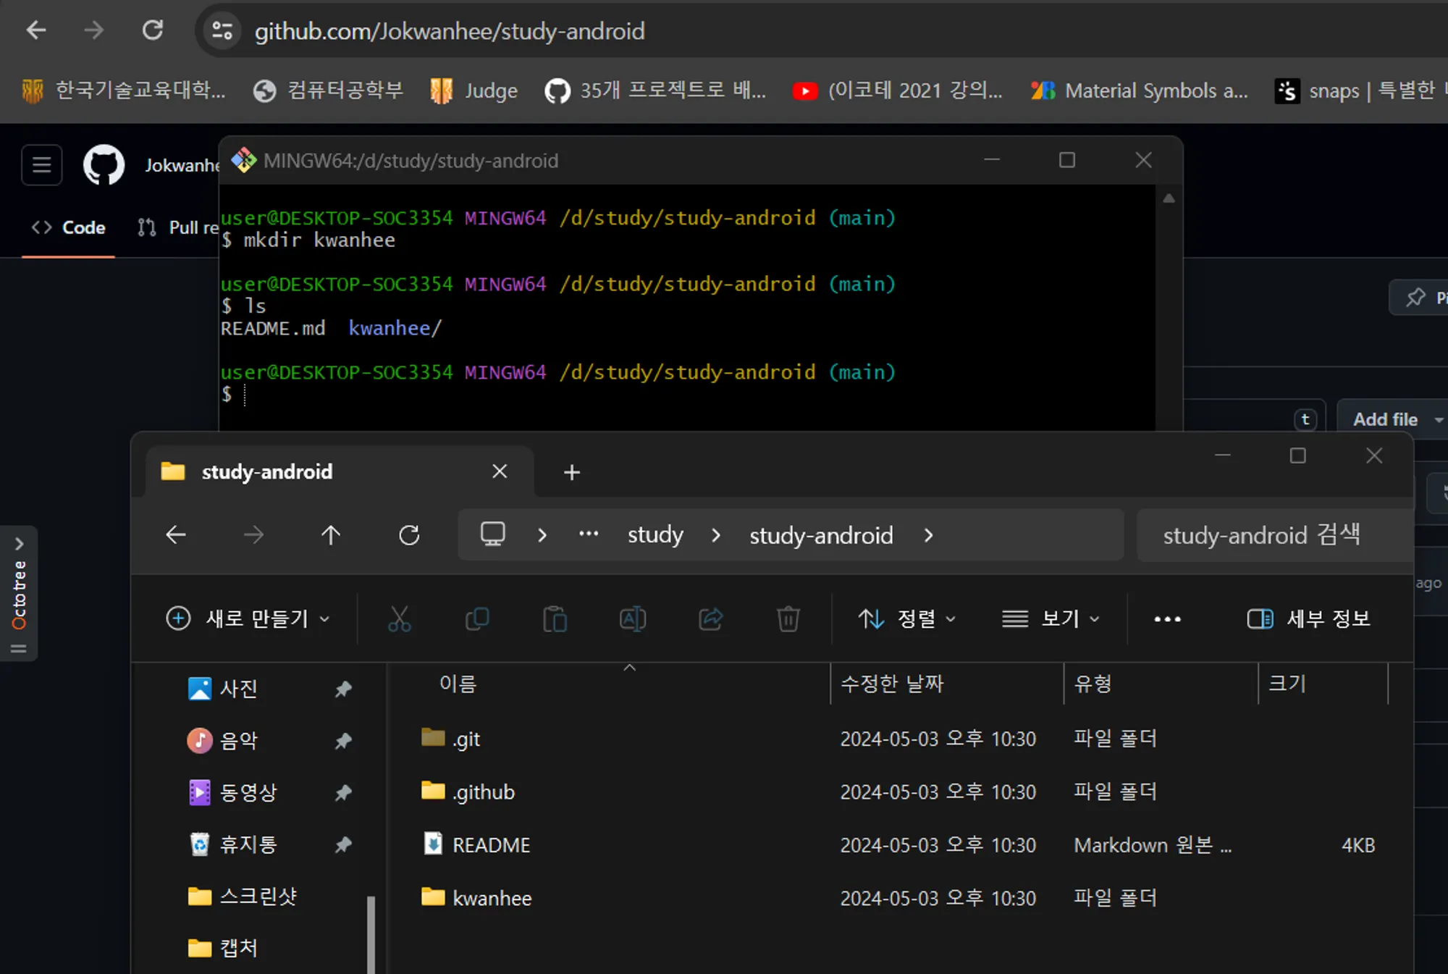Close the study-android Explorer tab
This screenshot has width=1448, height=974.
point(500,471)
